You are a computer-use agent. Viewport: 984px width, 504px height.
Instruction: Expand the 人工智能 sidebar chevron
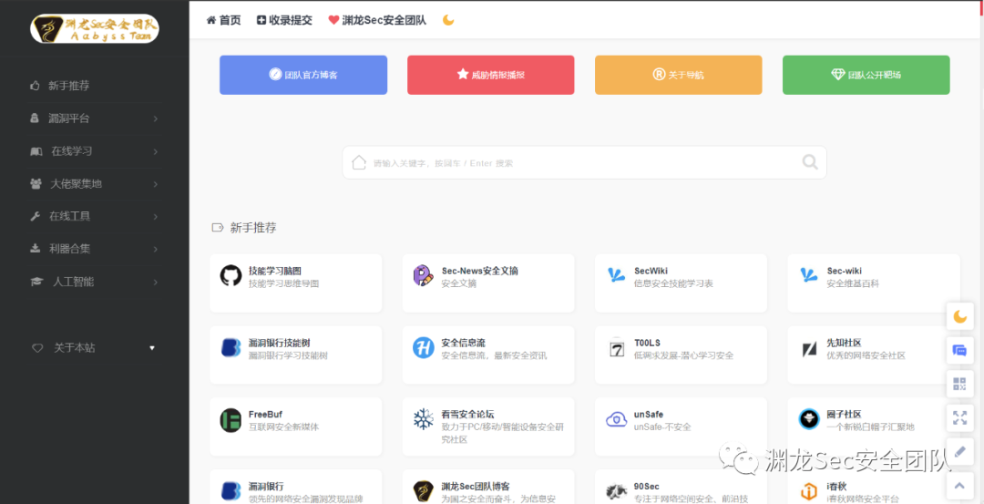pos(155,282)
